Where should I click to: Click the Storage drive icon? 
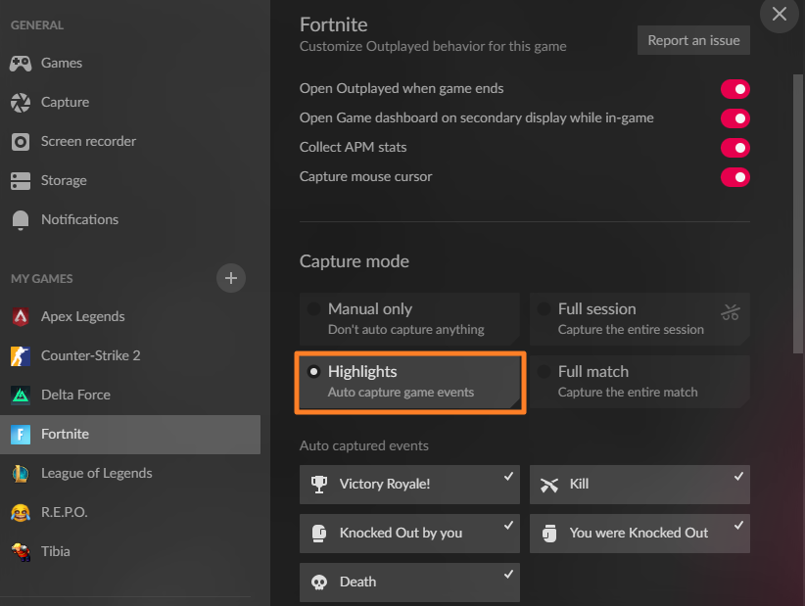click(x=21, y=180)
